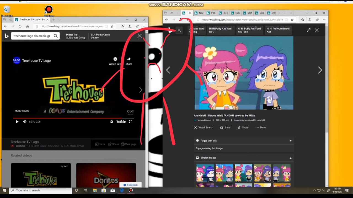This screenshot has height=198, width=353.
Task: Add notes pen in left Edge window
Action: (130, 26)
